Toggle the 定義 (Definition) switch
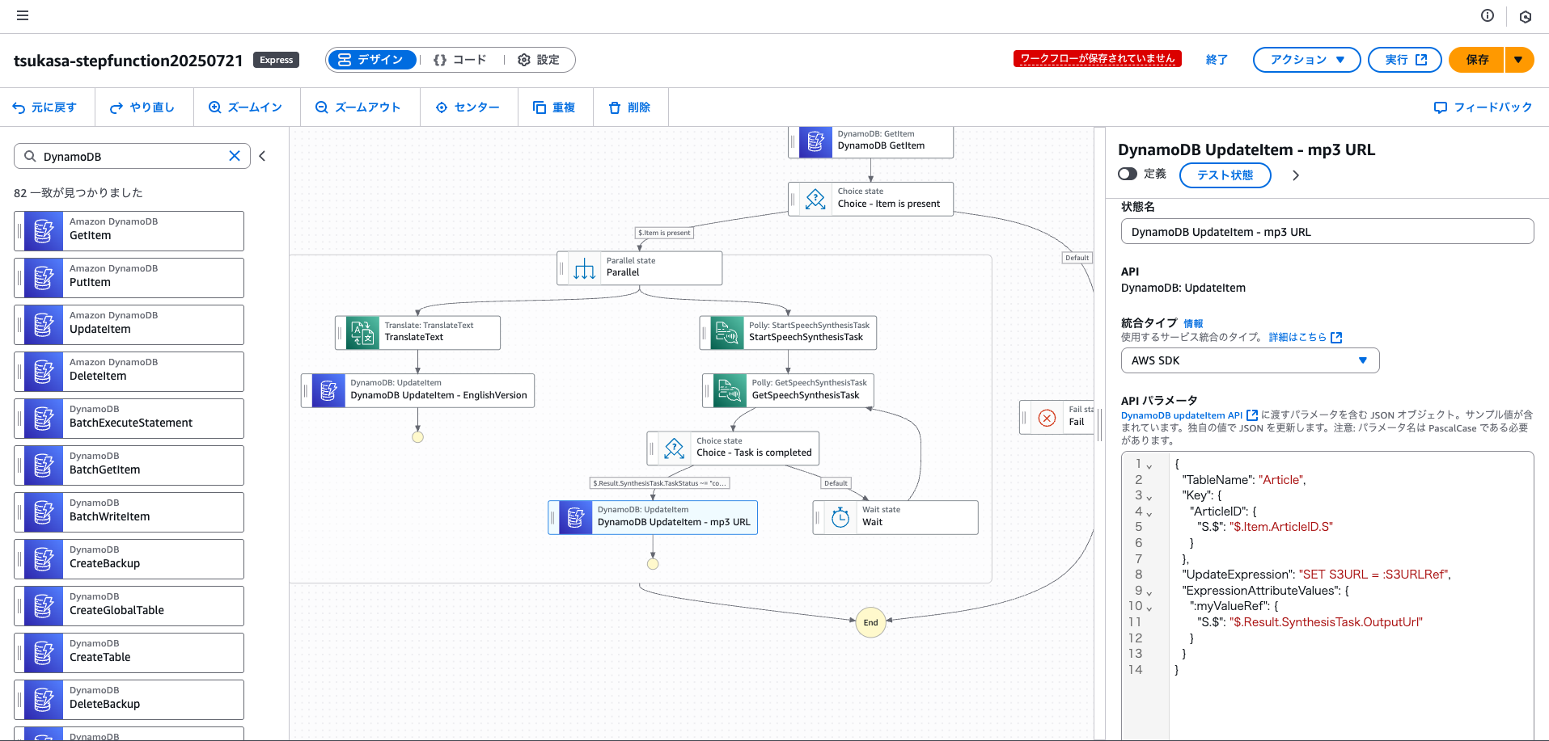Screen dimensions: 1549x741 1128,174
